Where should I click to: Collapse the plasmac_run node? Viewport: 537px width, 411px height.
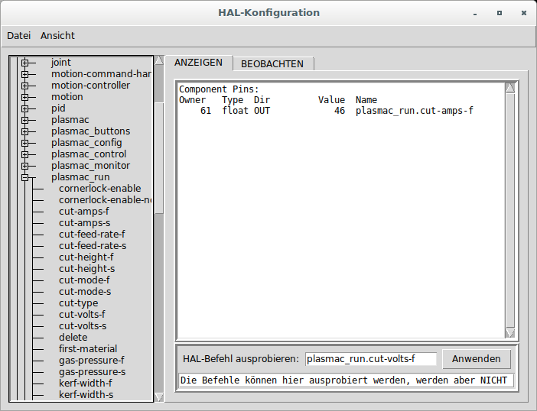(x=24, y=177)
